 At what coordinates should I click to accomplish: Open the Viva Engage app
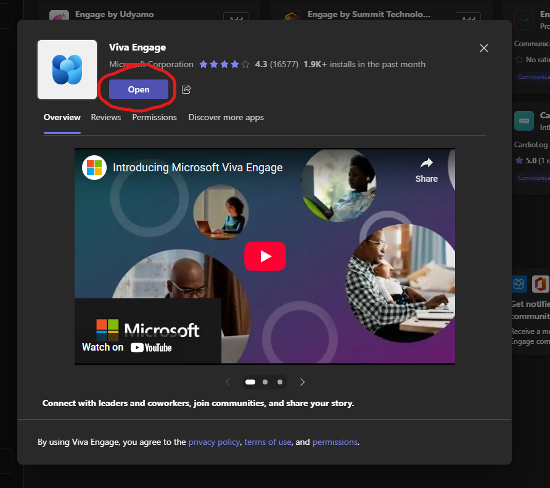[x=139, y=89]
